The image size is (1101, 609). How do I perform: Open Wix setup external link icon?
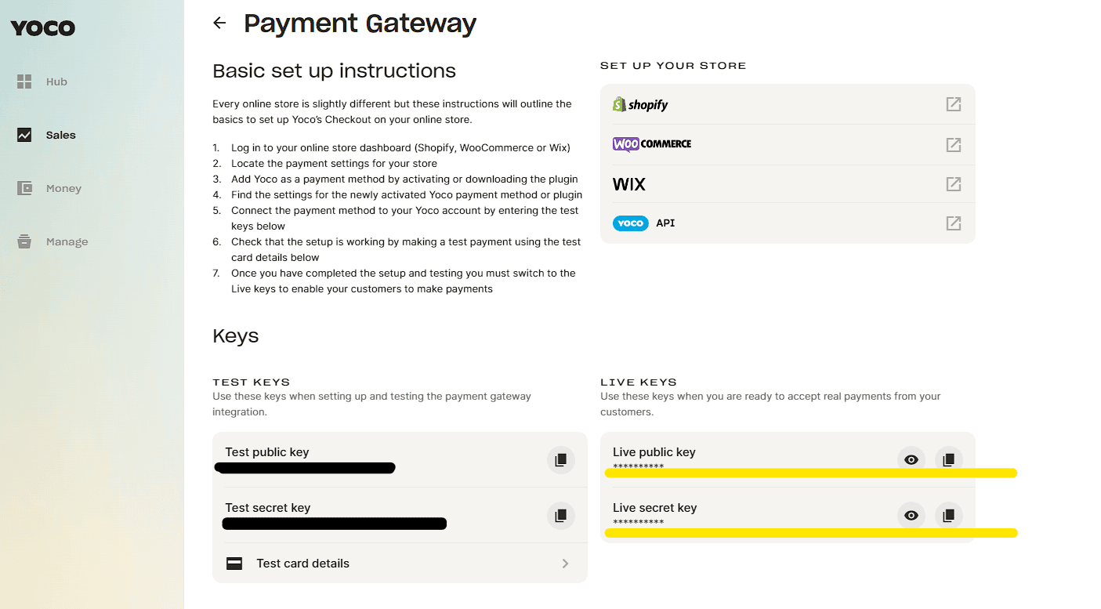click(x=953, y=184)
